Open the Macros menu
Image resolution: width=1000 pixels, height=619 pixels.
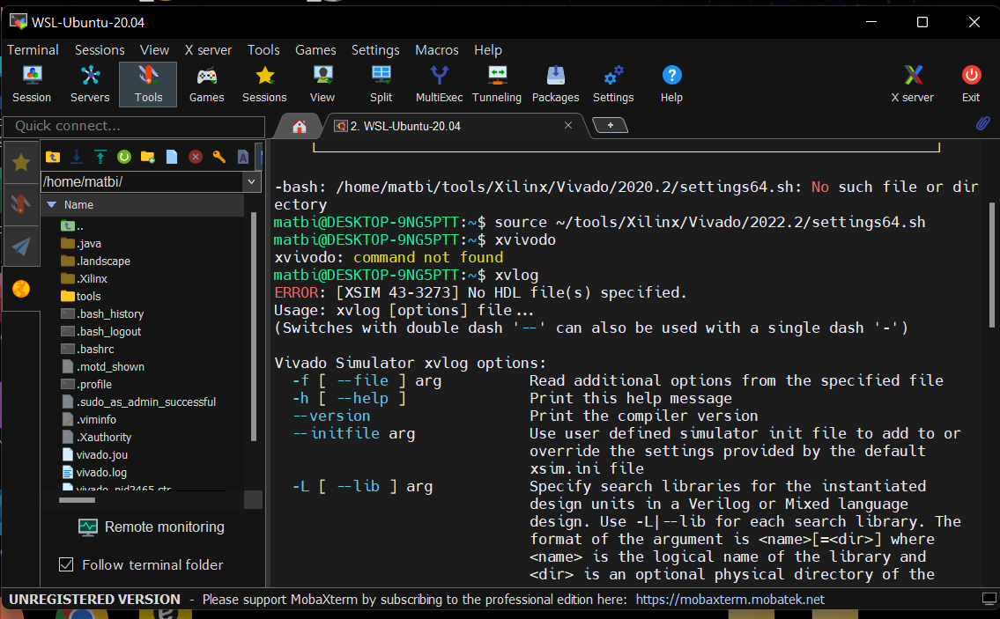436,50
